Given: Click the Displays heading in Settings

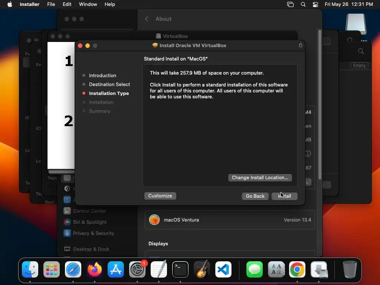Looking at the screenshot, I should click(x=158, y=243).
